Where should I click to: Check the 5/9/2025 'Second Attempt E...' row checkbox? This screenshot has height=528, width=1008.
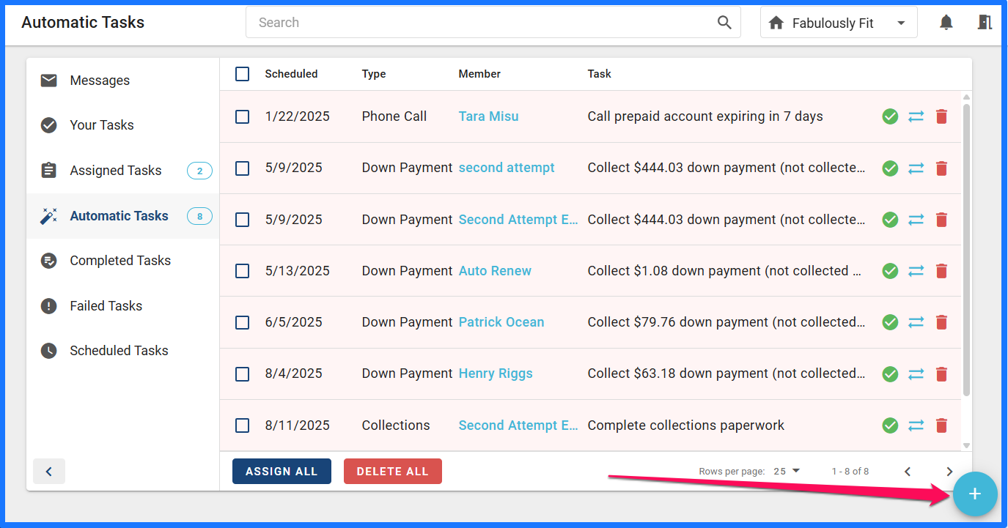(243, 220)
